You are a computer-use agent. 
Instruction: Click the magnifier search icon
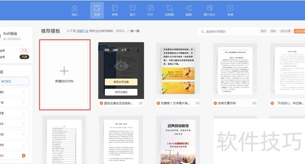pos(203,32)
